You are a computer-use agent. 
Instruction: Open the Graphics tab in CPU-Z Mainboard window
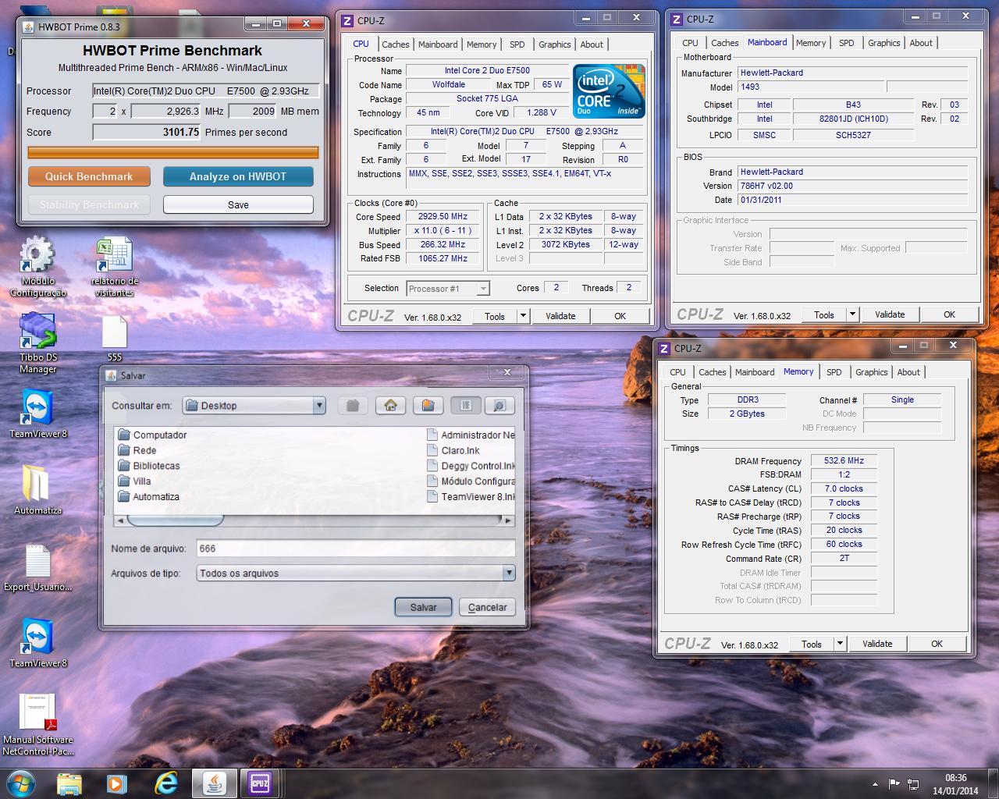(884, 43)
